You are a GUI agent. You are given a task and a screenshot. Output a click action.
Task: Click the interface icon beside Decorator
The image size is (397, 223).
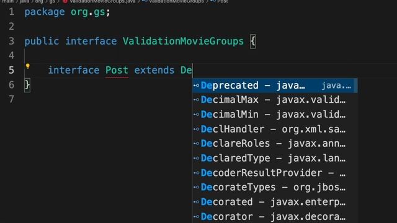pyautogui.click(x=197, y=217)
